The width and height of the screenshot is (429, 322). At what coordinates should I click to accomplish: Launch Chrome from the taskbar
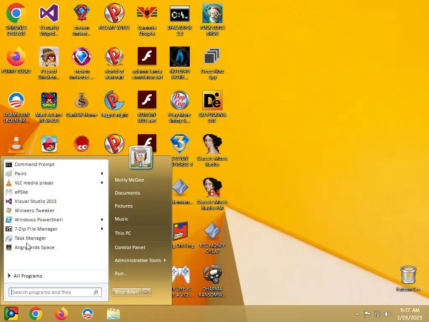click(x=36, y=314)
